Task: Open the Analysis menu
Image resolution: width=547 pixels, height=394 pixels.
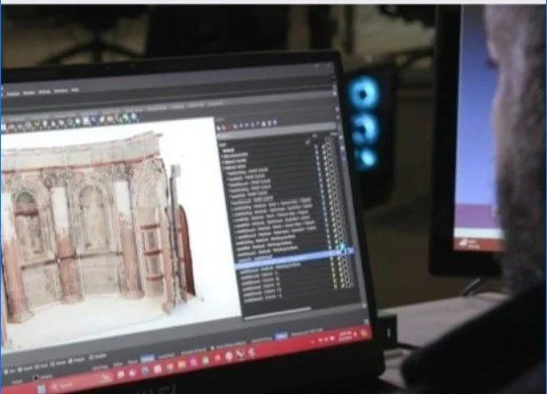Action: (13, 93)
